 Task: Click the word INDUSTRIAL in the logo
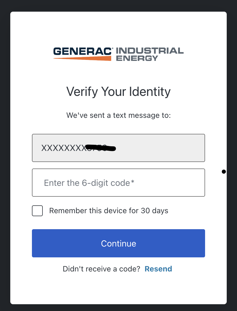[x=150, y=51]
